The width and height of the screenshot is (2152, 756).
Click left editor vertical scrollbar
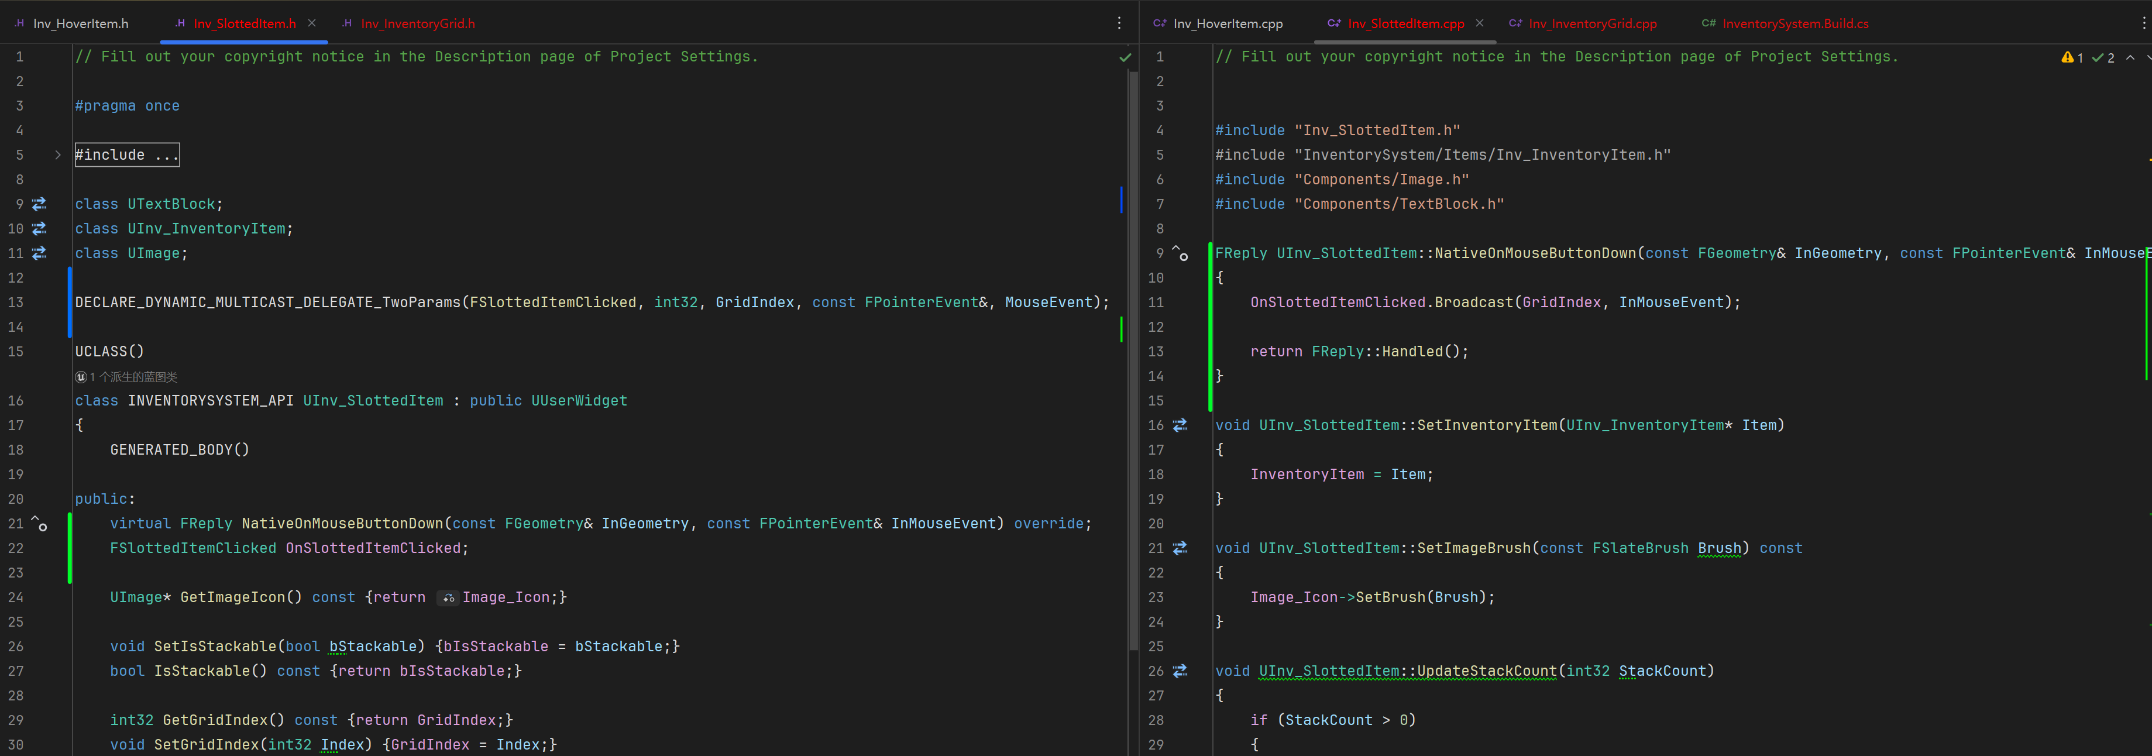[x=1133, y=359]
